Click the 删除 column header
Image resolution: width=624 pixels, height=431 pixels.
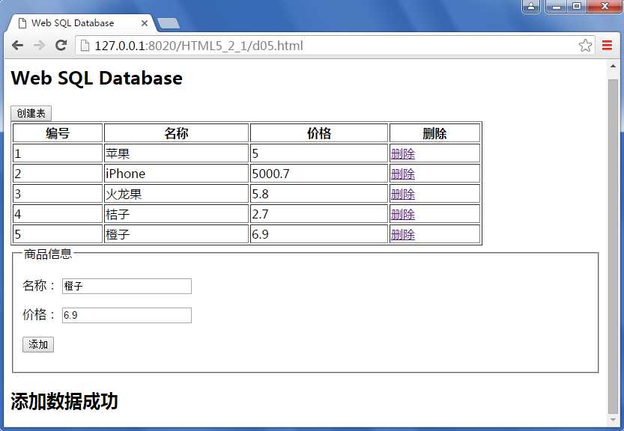pos(434,132)
